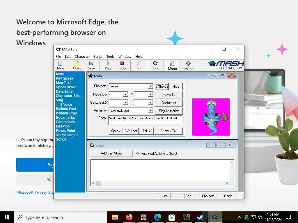
Task: Open the Character menu
Action: (82, 57)
